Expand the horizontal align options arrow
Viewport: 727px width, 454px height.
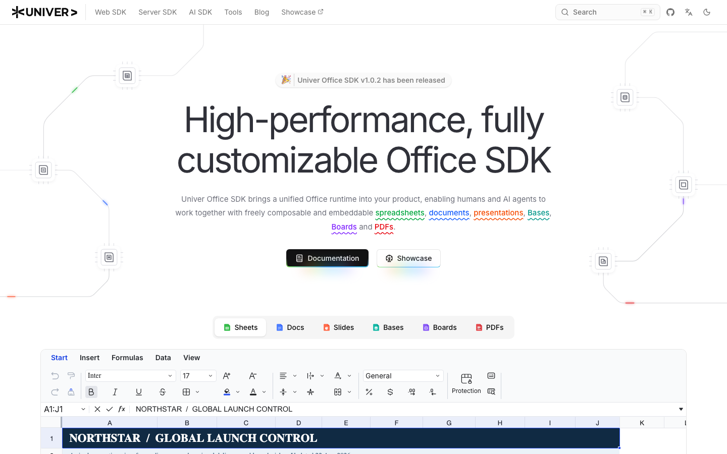tap(295, 376)
